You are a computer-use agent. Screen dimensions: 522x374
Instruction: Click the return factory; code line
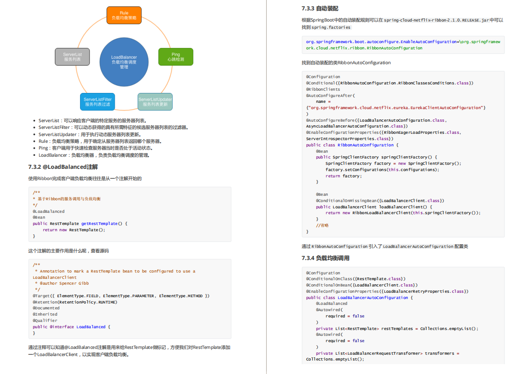pos(344,176)
